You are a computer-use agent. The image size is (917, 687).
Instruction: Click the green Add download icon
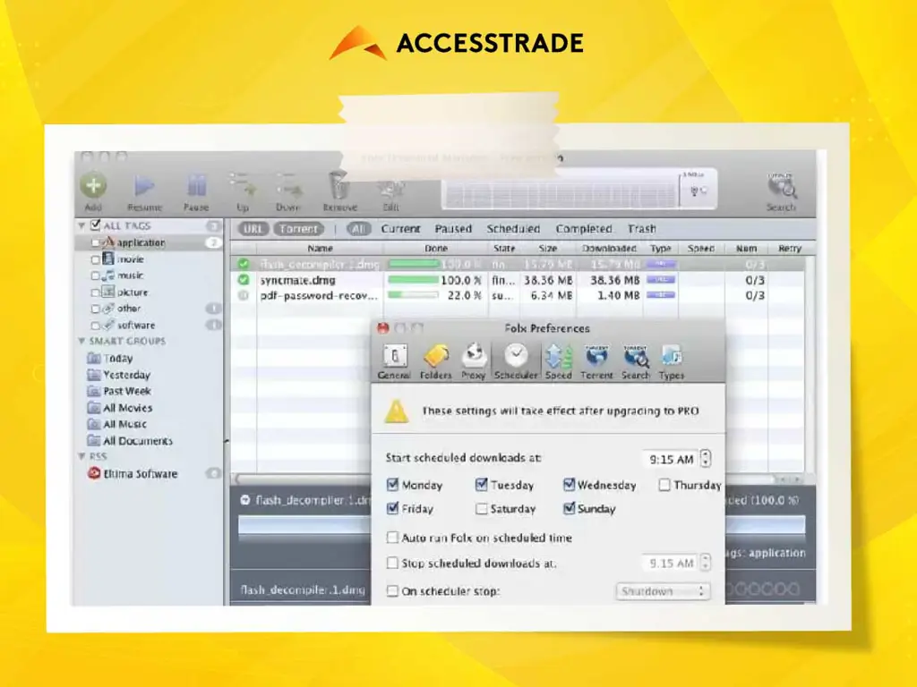pyautogui.click(x=93, y=186)
